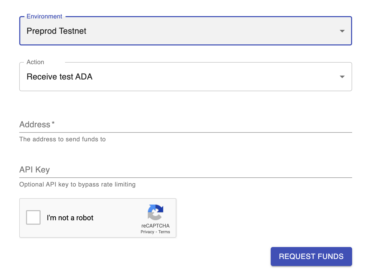The height and width of the screenshot is (280, 375).
Task: Click the Environment dropdown arrow
Action: (x=342, y=31)
